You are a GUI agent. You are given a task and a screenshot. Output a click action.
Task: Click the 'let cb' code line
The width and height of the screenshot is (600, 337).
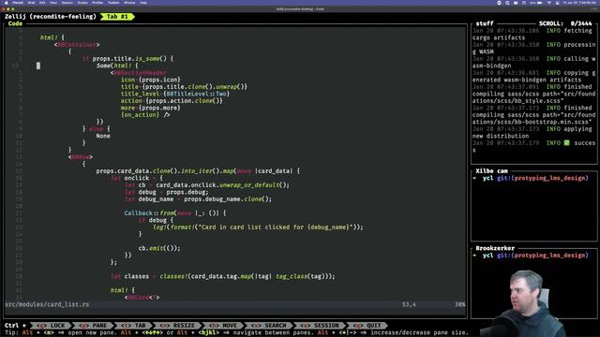click(x=207, y=185)
